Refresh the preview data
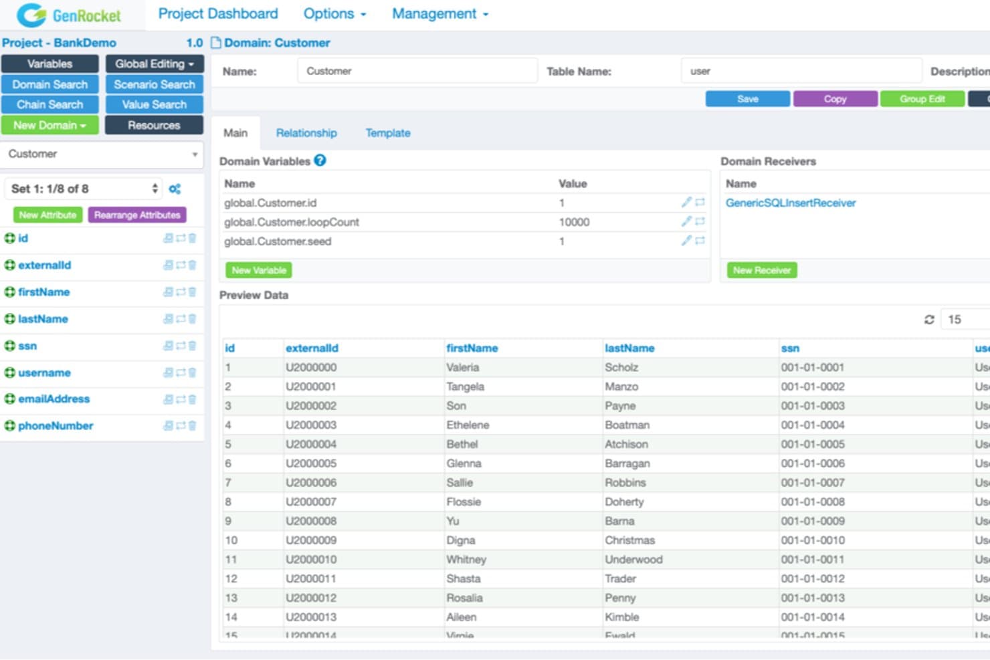The height and width of the screenshot is (660, 990). (929, 320)
